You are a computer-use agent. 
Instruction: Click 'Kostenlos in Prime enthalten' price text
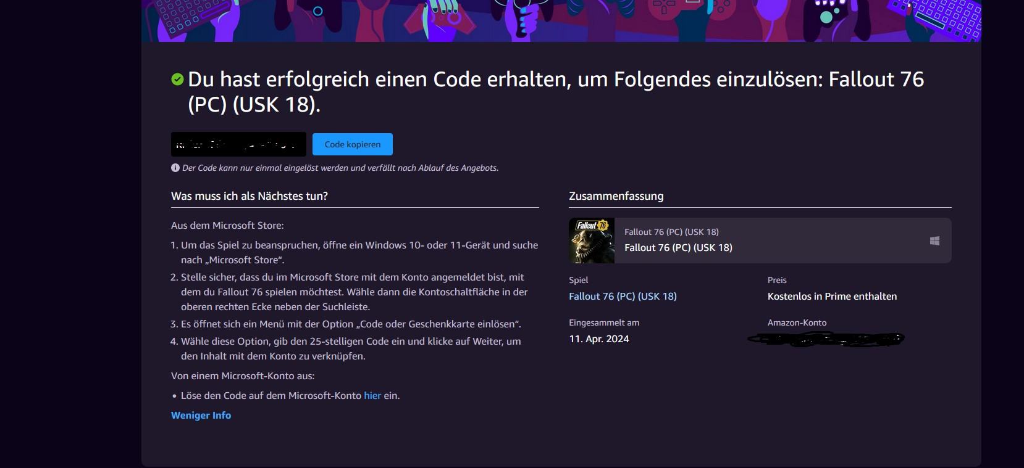click(x=832, y=296)
